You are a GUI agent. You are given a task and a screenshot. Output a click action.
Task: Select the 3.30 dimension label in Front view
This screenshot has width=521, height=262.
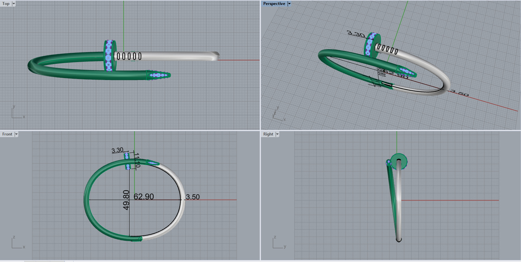coord(118,150)
